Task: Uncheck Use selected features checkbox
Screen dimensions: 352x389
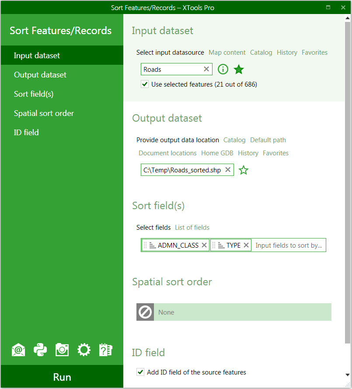Action: pyautogui.click(x=145, y=84)
